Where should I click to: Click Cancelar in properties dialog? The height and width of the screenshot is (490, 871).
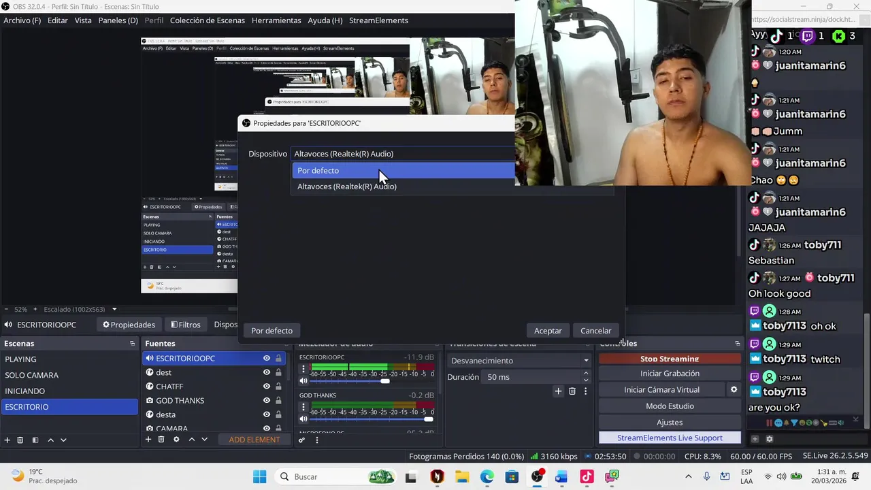(596, 331)
